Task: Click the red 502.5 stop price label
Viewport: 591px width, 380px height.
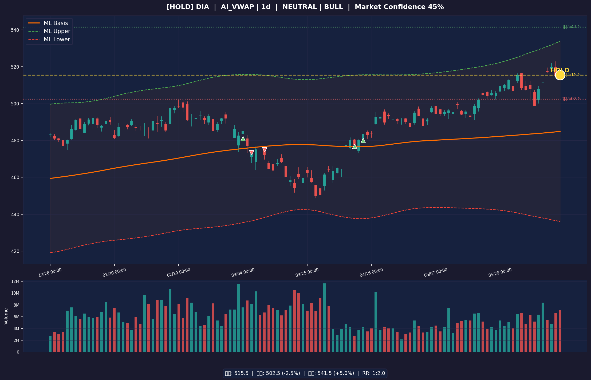Action: pos(571,99)
